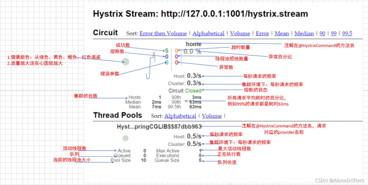Screen dimensions: 368x185
Task: Sort circuits by 99.5 percentile link
Action: (347, 33)
